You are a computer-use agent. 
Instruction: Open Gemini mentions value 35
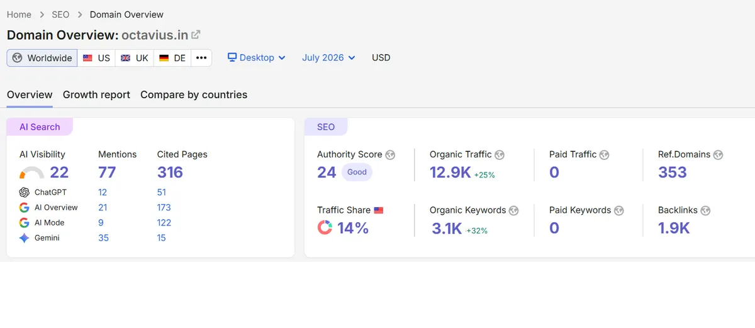[x=103, y=238]
